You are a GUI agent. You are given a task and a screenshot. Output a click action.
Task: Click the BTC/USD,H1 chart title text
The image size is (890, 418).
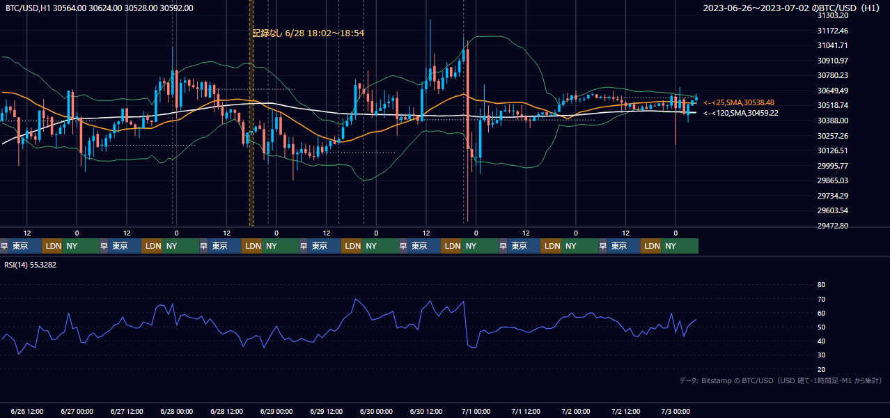pyautogui.click(x=100, y=8)
